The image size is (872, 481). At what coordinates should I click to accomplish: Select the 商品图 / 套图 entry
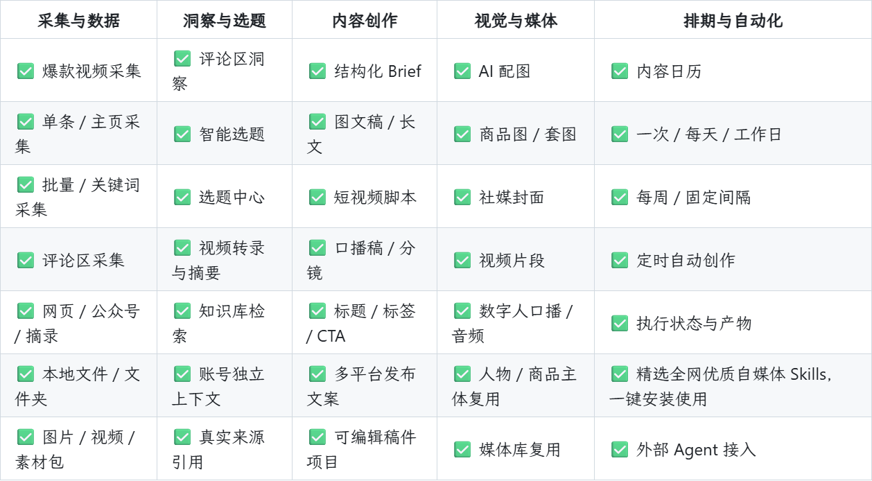point(527,134)
